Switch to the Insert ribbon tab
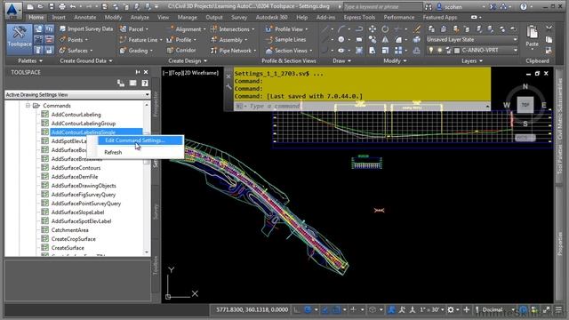The width and height of the screenshot is (569, 320). tap(59, 18)
